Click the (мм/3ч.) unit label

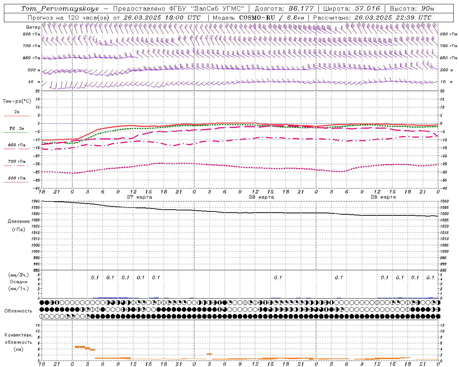click(x=18, y=275)
